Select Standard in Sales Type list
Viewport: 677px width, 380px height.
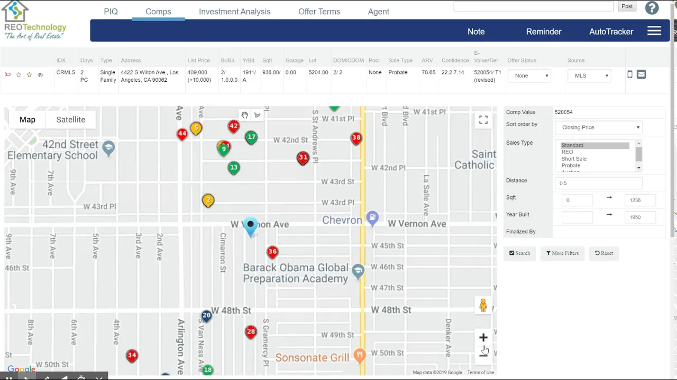(594, 145)
